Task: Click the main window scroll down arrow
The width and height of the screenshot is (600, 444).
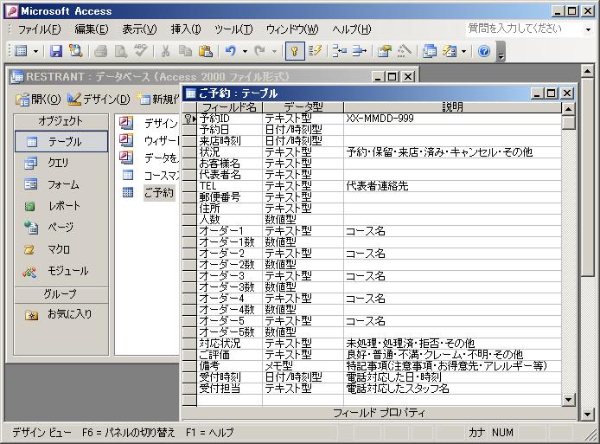Action: coord(587,414)
